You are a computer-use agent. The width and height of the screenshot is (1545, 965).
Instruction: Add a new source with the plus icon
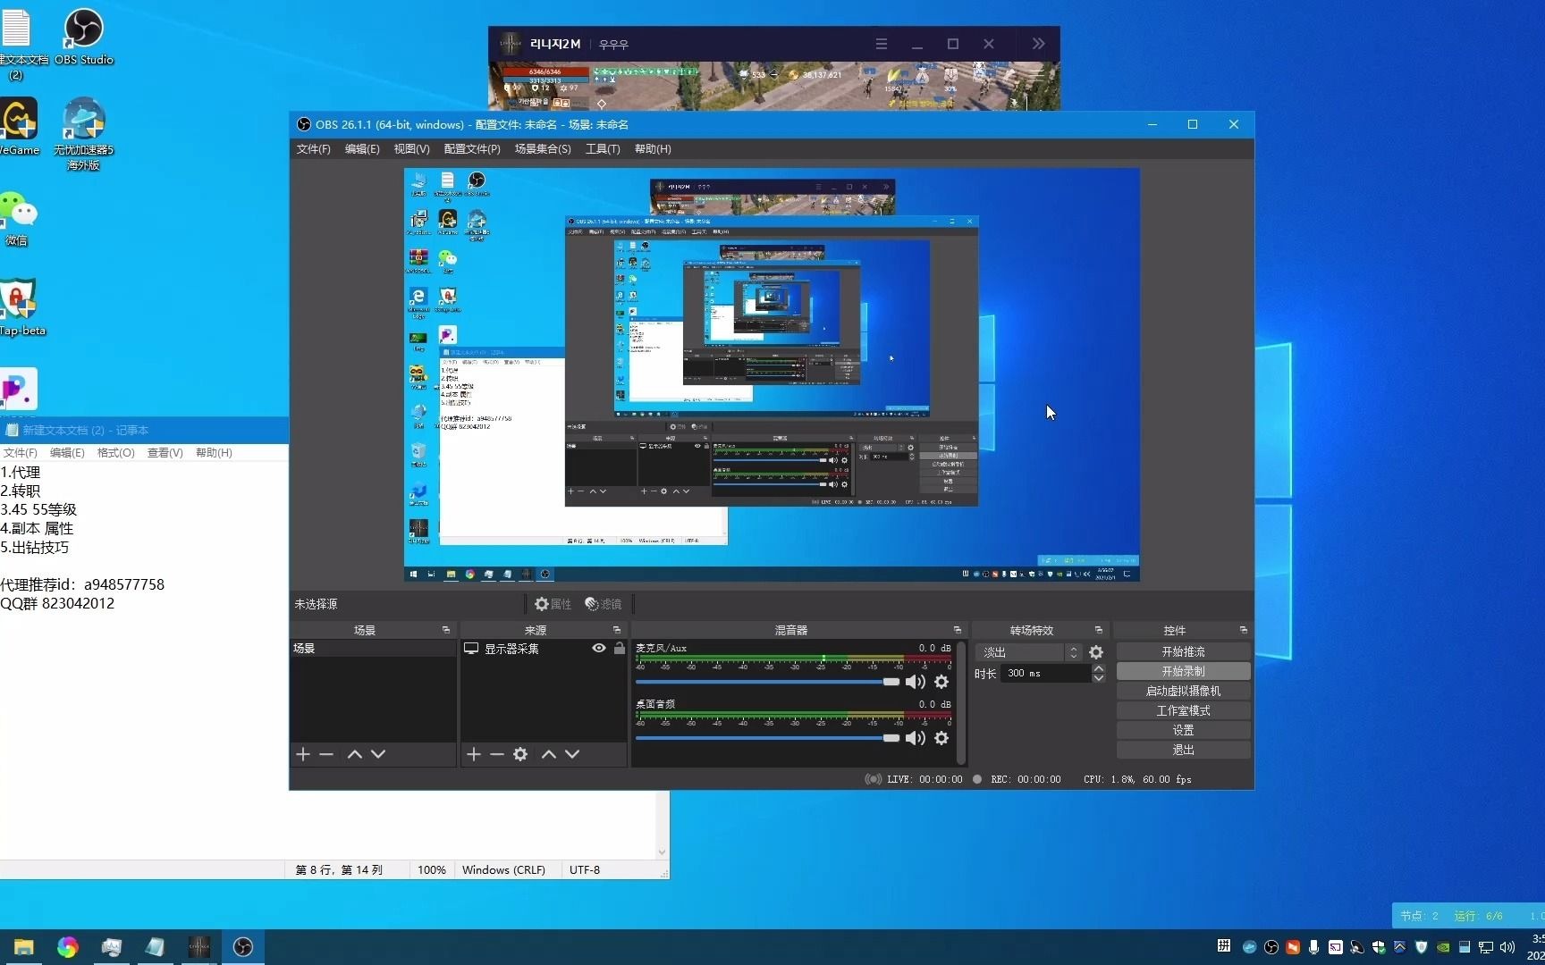point(474,754)
